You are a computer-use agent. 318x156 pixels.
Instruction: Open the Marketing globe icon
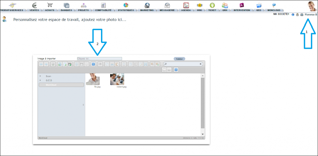click(x=147, y=5)
